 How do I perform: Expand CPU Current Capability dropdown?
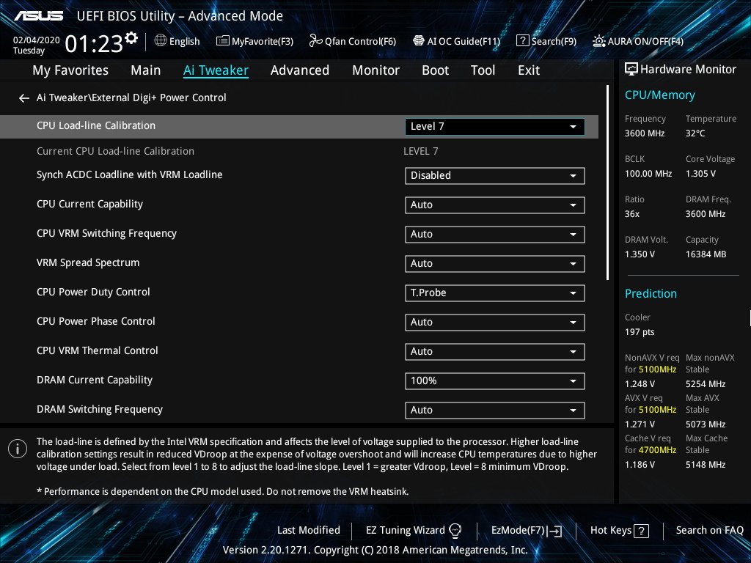click(x=495, y=205)
